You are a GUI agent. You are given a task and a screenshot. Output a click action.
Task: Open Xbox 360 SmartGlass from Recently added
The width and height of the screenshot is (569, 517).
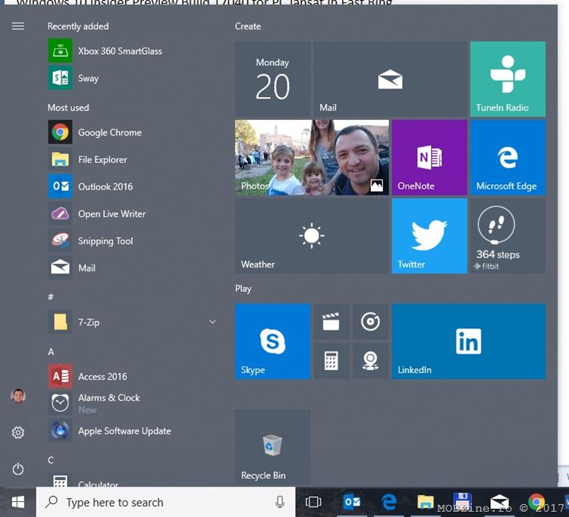[x=133, y=51]
